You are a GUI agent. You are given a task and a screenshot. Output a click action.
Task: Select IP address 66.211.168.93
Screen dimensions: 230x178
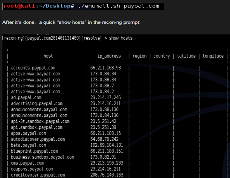(106, 68)
